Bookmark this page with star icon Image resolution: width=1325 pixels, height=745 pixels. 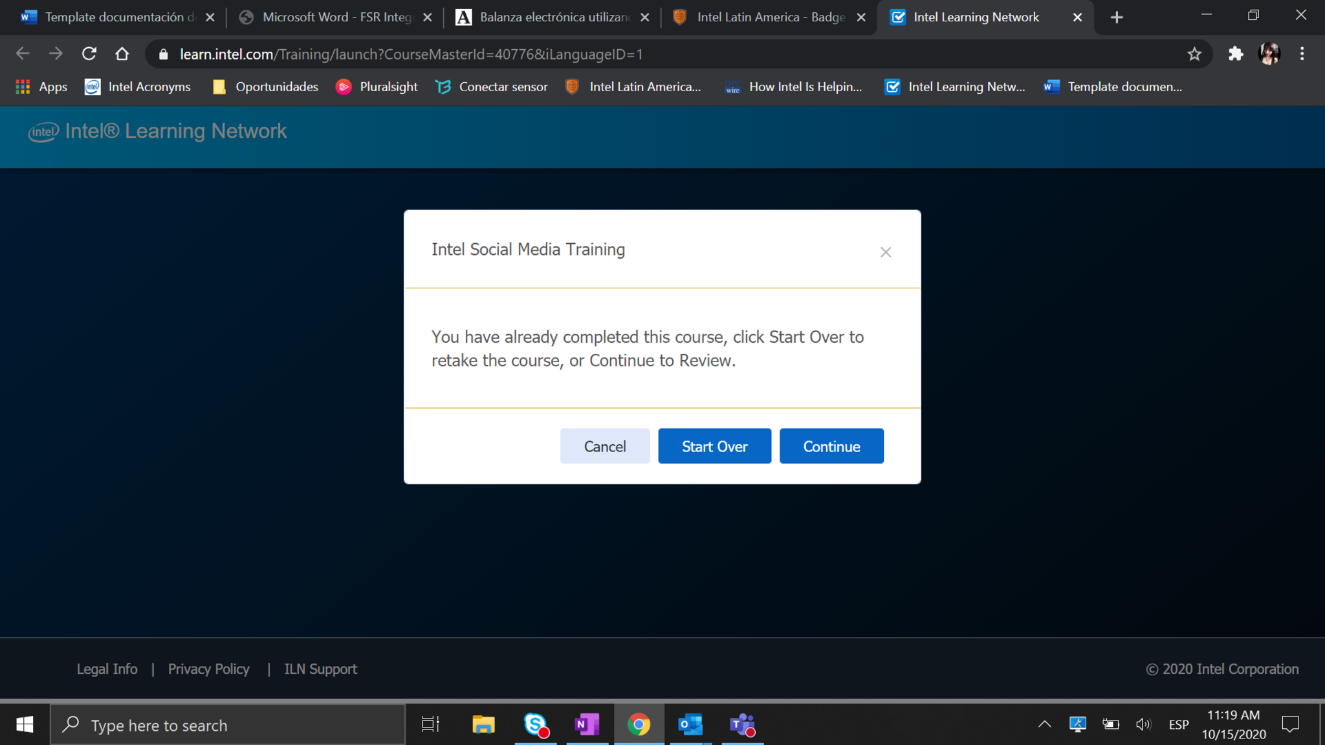[1194, 54]
